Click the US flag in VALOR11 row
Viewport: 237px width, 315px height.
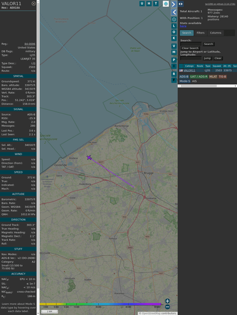coord(181,71)
